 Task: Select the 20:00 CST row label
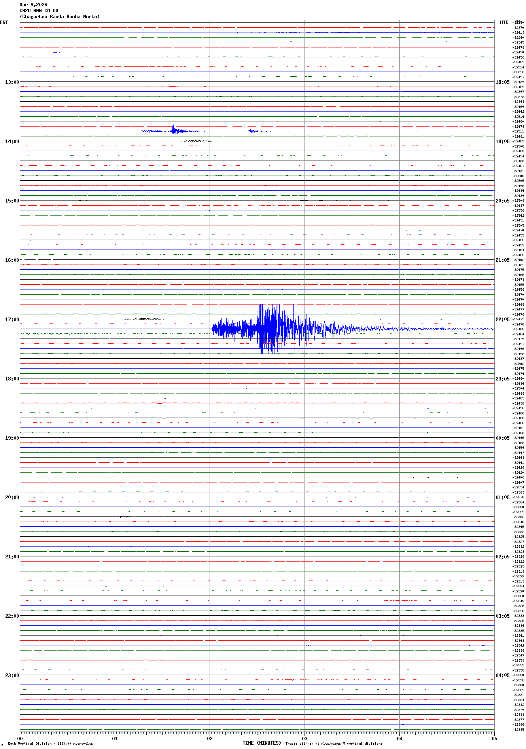(12, 497)
